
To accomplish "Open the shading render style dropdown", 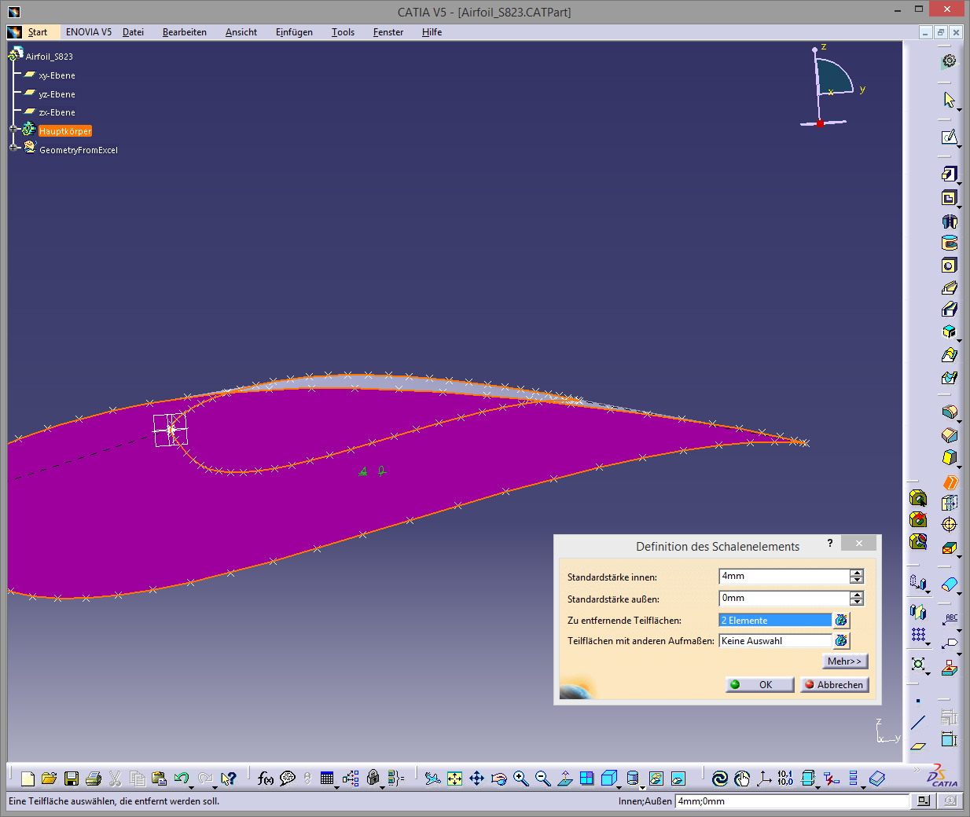I will (x=643, y=786).
